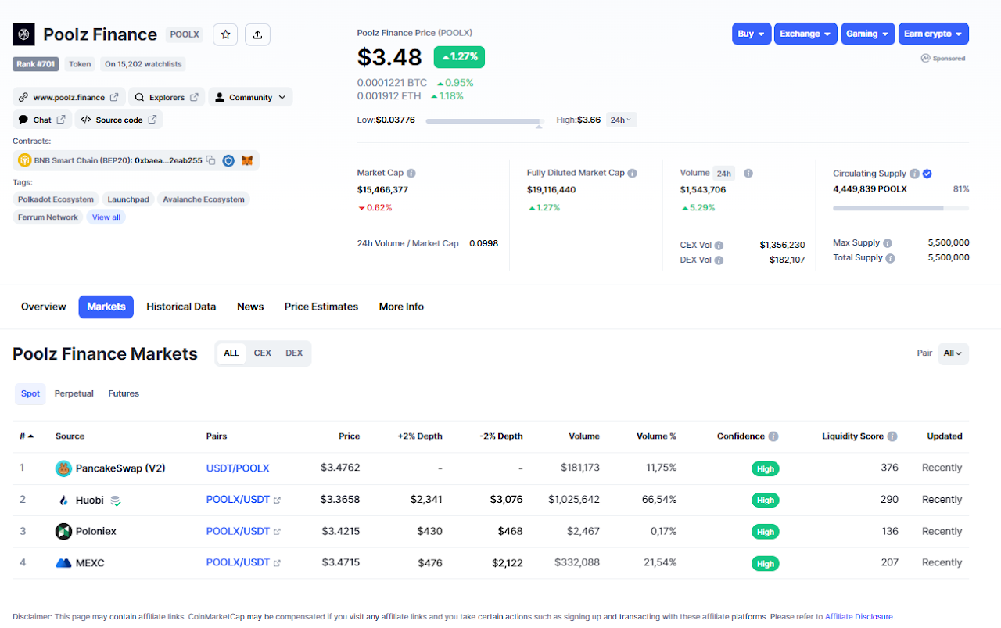Screen dimensions: 1001x628
Task: Switch to Spot markets
Action: [x=30, y=393]
